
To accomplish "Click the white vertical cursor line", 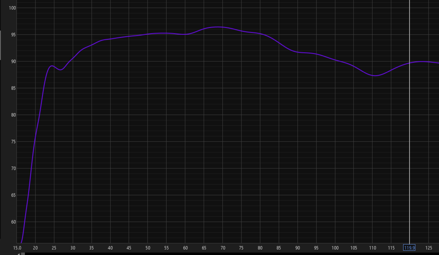I will pos(409,127).
